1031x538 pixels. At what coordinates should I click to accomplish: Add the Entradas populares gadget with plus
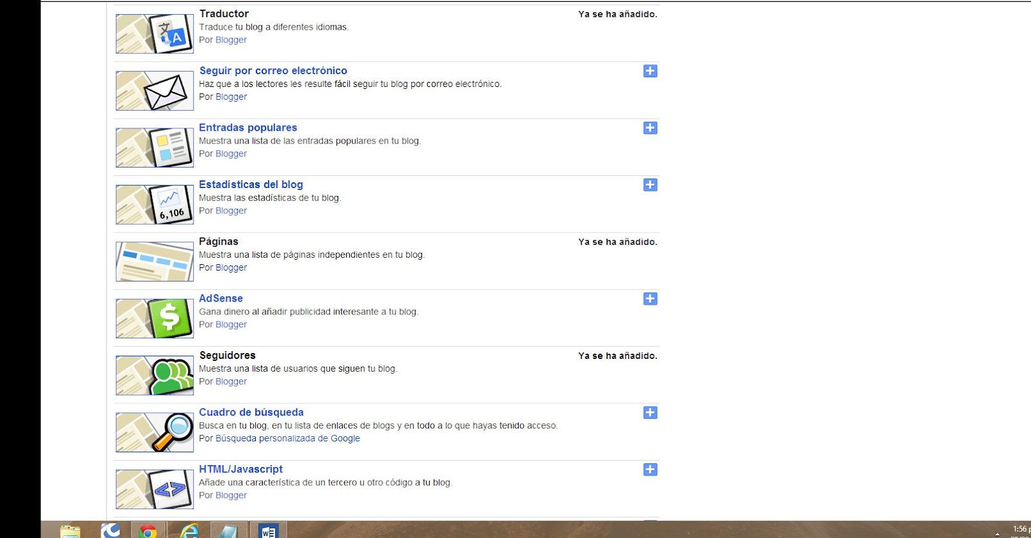[x=650, y=128]
